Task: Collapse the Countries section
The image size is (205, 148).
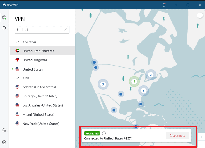Action: coord(17,42)
